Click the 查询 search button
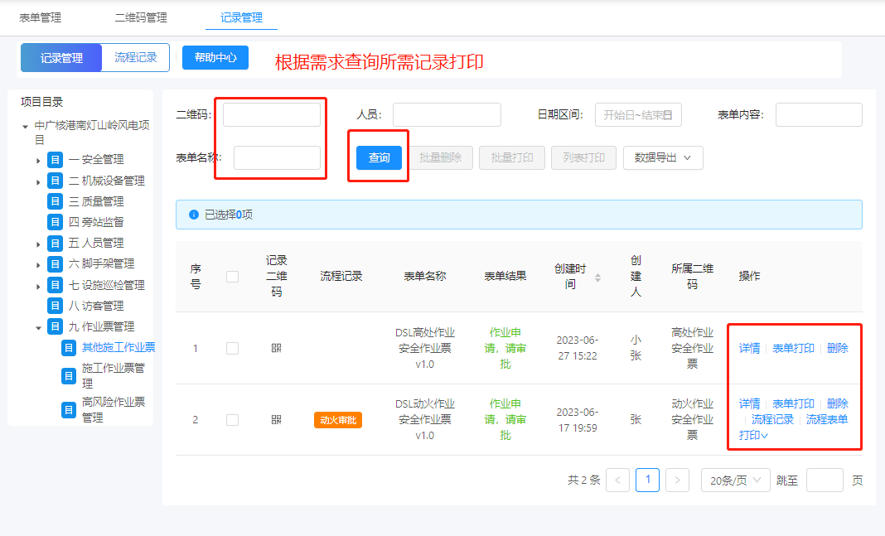The image size is (885, 536). pos(378,157)
